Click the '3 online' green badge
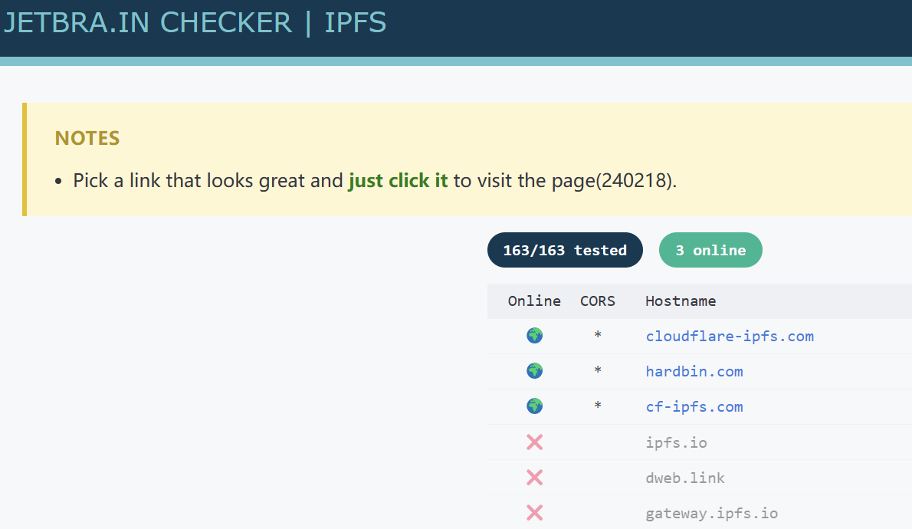This screenshot has height=529, width=912. point(710,250)
